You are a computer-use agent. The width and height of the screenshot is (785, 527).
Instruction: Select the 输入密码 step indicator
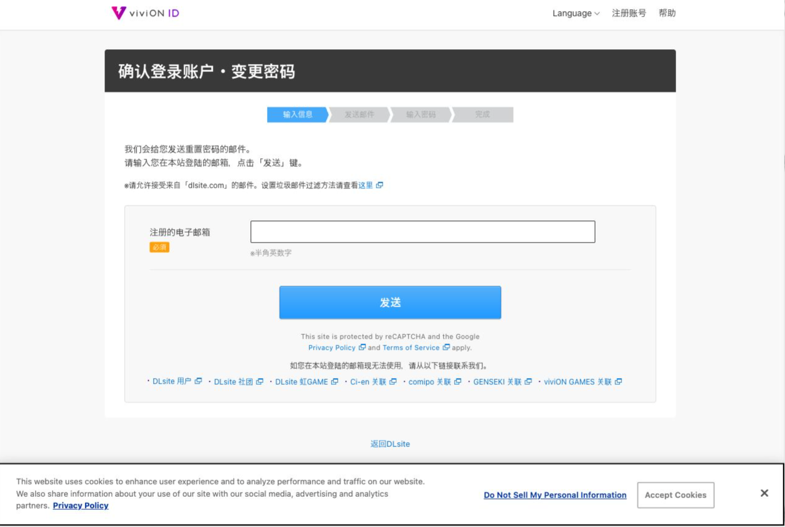(x=421, y=115)
